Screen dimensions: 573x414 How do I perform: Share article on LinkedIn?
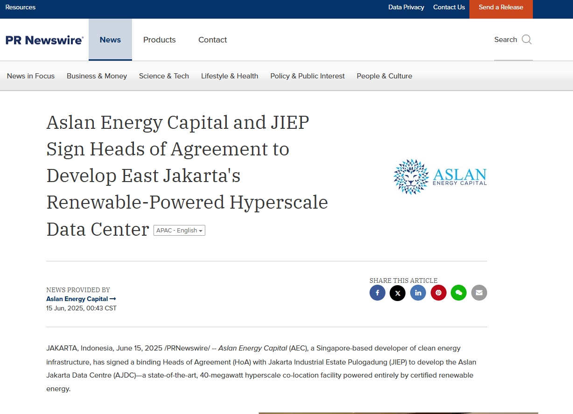tap(418, 293)
